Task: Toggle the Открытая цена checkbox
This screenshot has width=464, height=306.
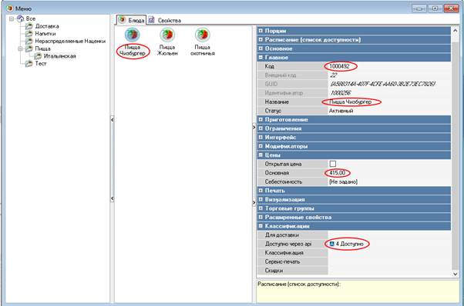Action: [333, 164]
